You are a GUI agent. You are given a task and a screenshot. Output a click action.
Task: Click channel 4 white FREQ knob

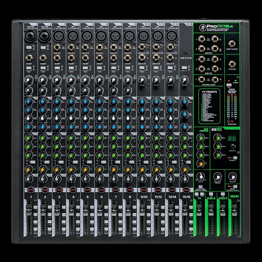point(71,118)
